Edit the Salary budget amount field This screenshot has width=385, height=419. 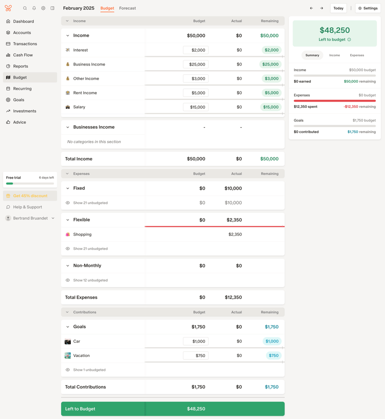point(196,107)
